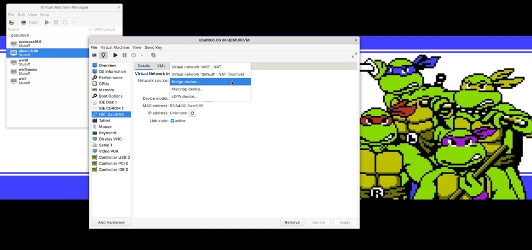Select OS information in the hardware list
Image resolution: width=532 pixels, height=250 pixels.
111,71
